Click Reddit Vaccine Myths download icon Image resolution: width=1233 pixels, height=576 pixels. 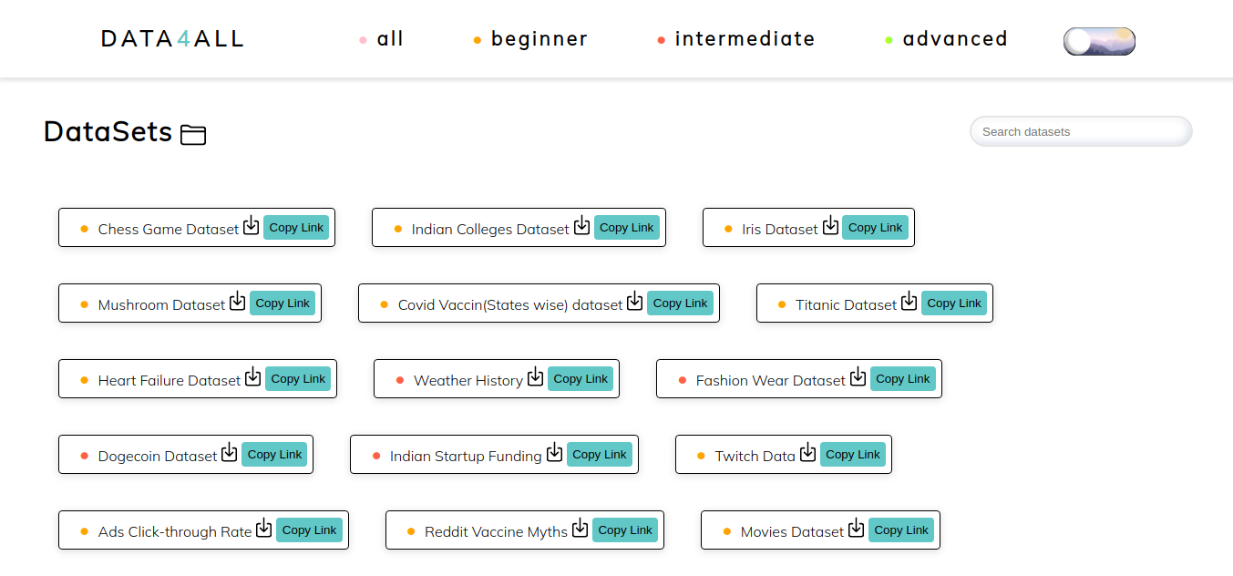click(580, 529)
